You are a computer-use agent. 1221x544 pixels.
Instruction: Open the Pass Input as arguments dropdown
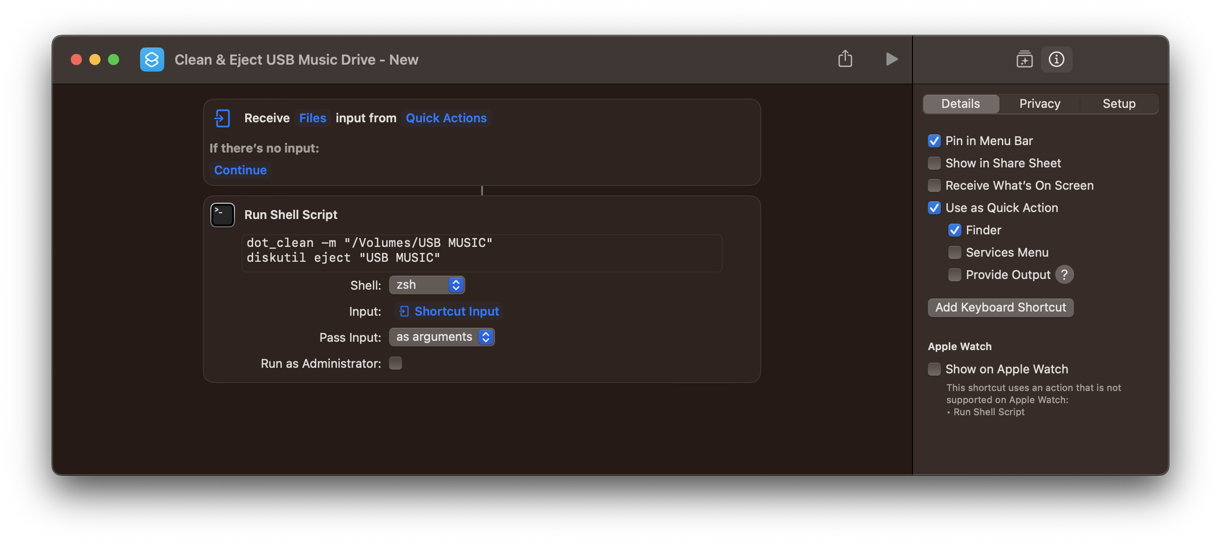click(441, 337)
